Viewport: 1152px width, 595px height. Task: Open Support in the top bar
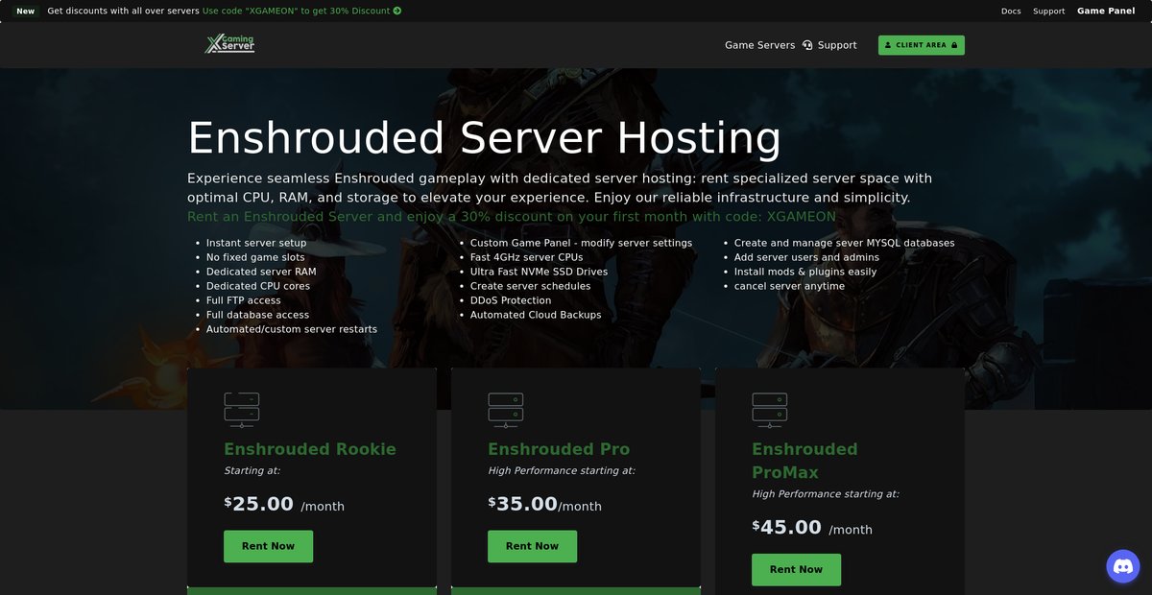(1048, 12)
